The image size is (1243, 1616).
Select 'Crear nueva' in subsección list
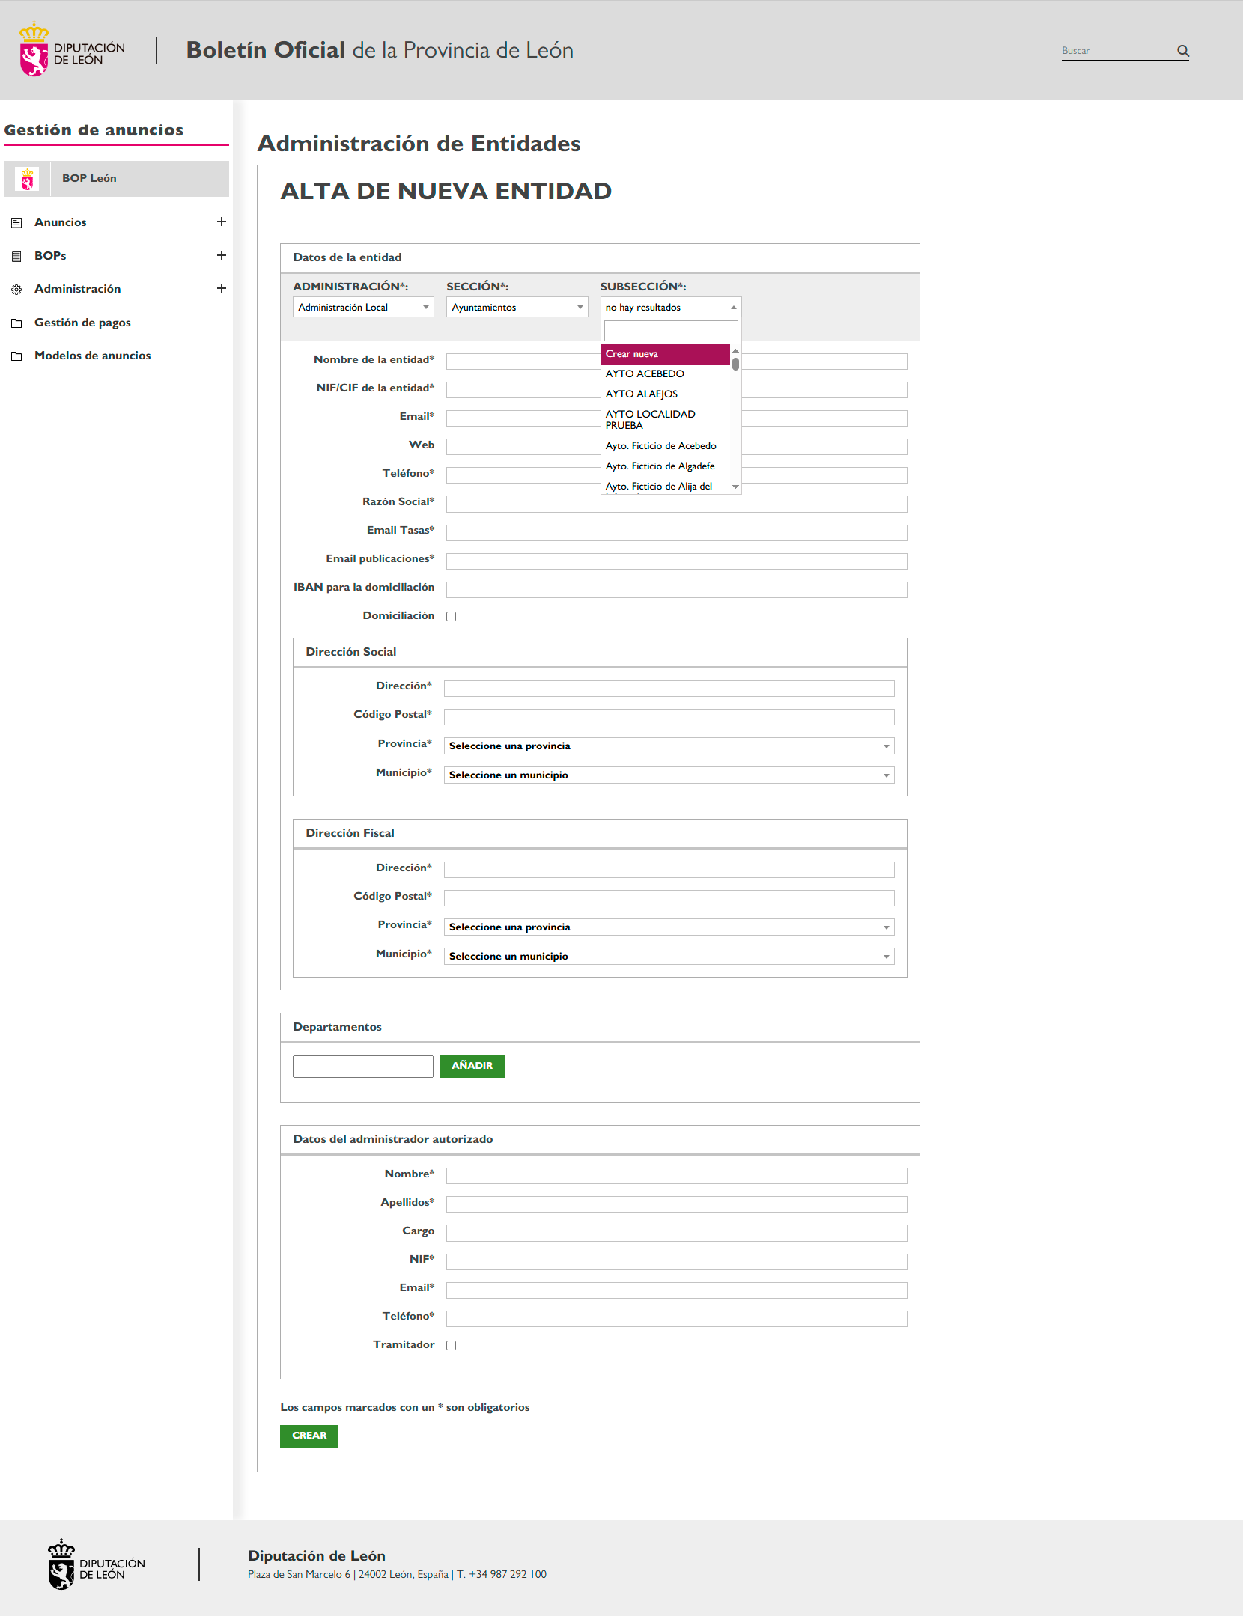tap(665, 354)
